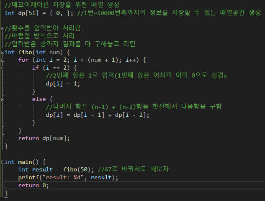The height and width of the screenshot is (201, 265).
Task: Click the fibo(50) call
Action: pos(77,170)
